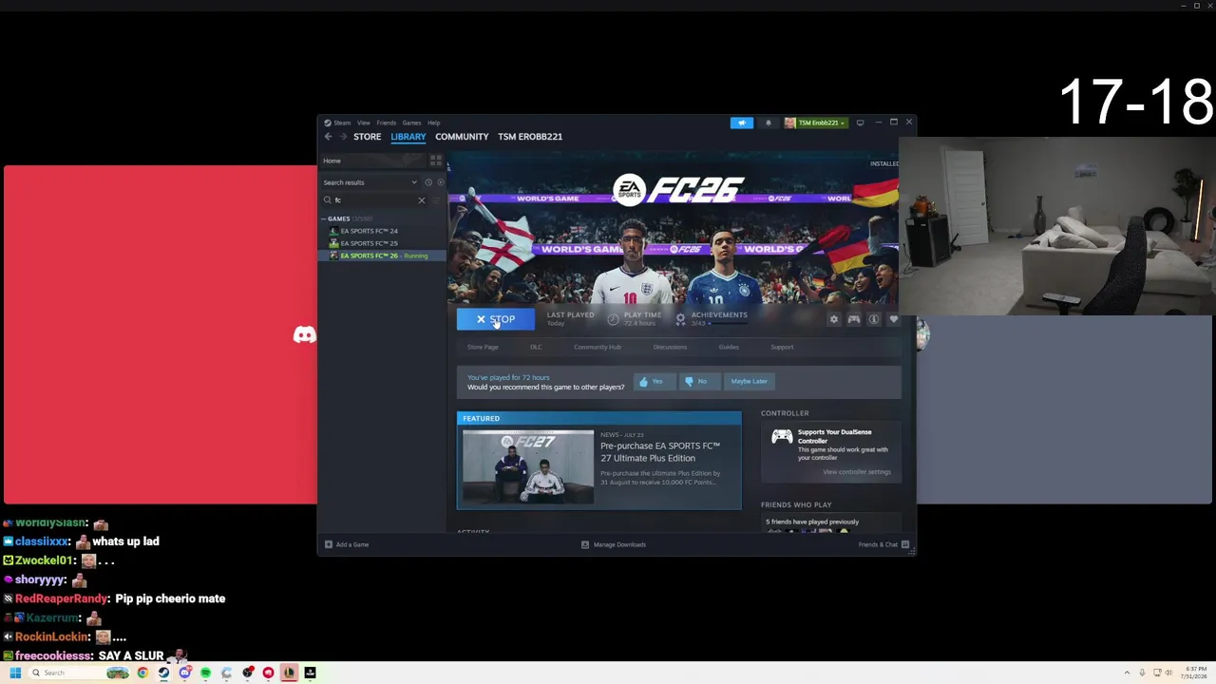Screen dimensions: 1216x684
Task: Open advanced library filter options icon
Action: [x=437, y=200]
